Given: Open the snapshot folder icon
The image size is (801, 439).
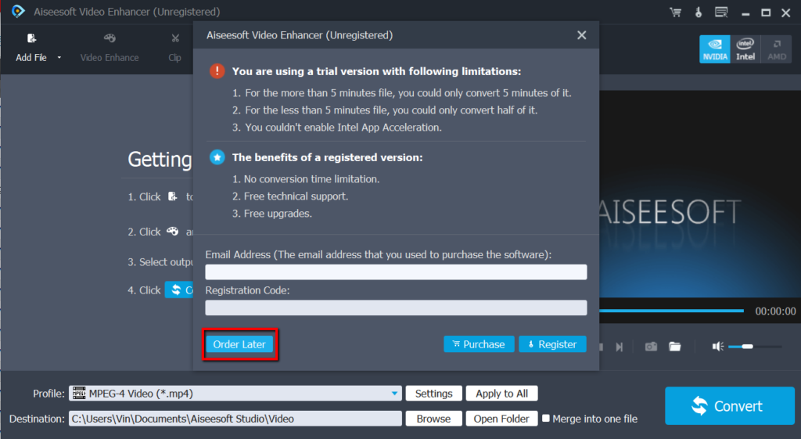Looking at the screenshot, I should [675, 347].
